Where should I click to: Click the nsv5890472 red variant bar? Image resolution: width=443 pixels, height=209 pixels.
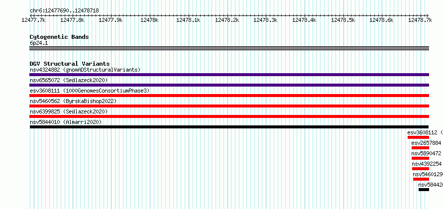pos(420,158)
